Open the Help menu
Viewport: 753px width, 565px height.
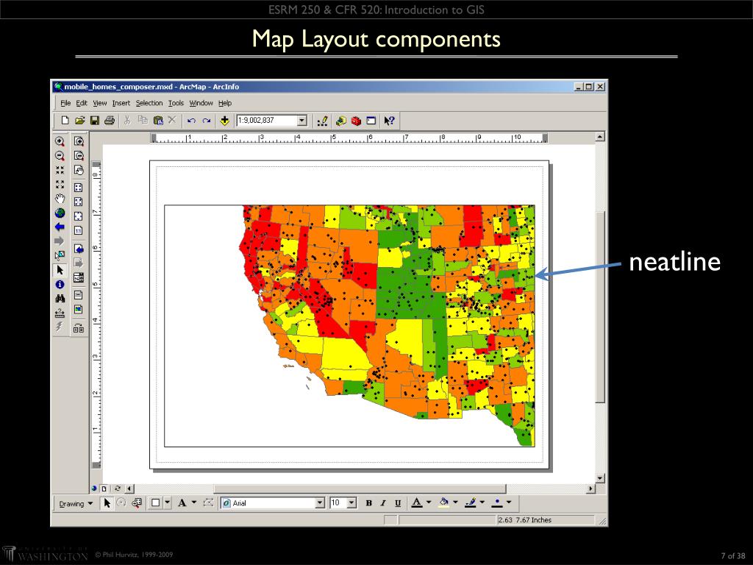point(225,103)
